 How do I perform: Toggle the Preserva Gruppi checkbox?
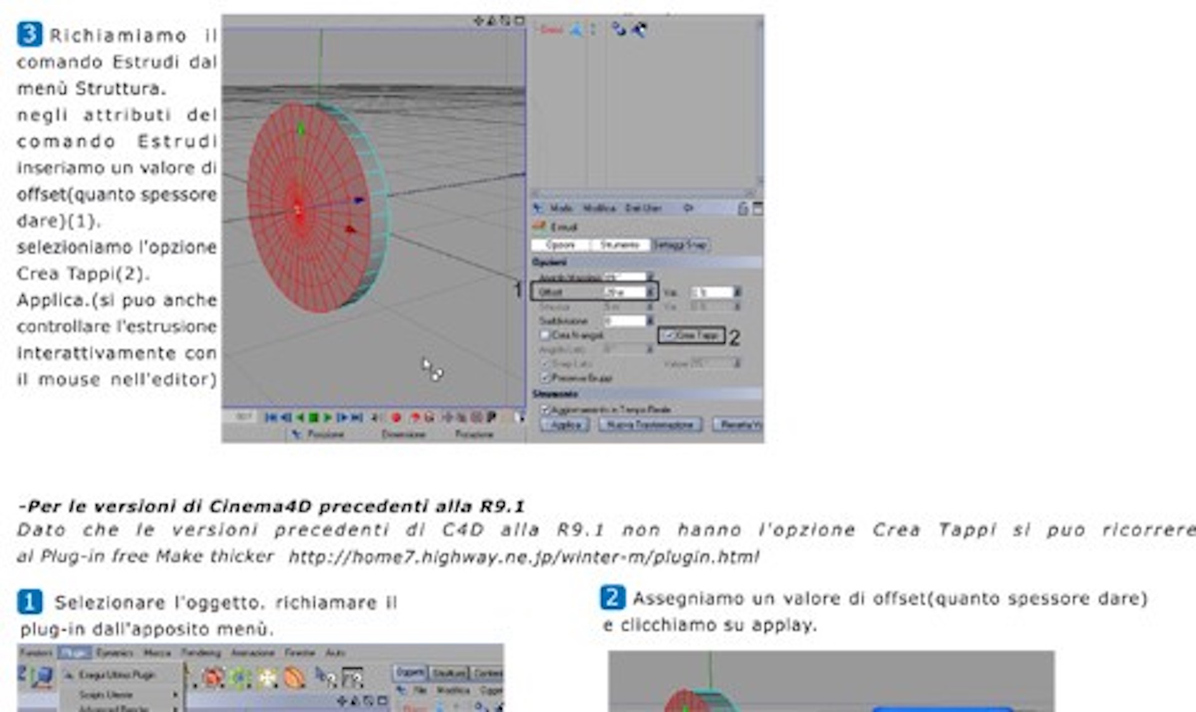click(545, 377)
